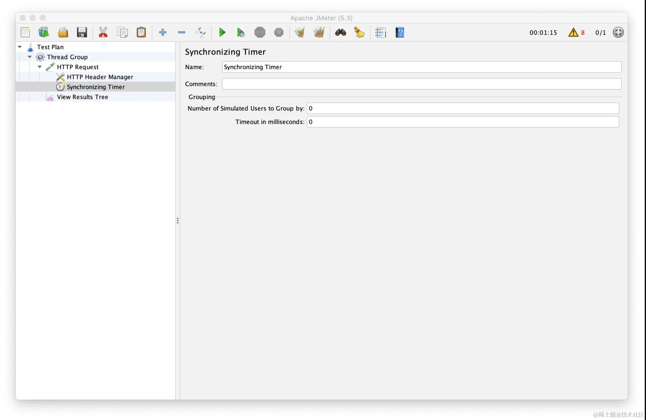
Task: Click the blue Help book icon
Action: (x=400, y=32)
